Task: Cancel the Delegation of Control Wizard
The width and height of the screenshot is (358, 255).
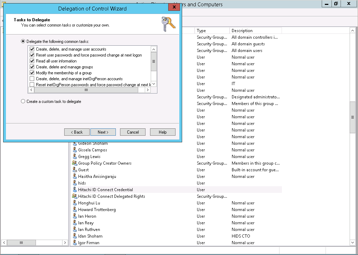Action: [x=133, y=132]
